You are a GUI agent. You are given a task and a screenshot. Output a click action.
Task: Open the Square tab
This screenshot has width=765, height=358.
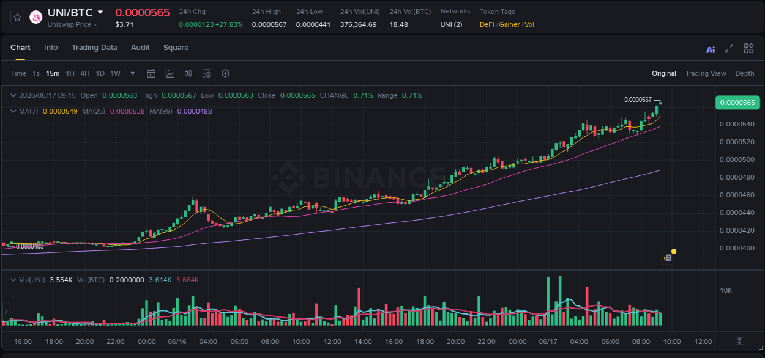click(x=176, y=48)
